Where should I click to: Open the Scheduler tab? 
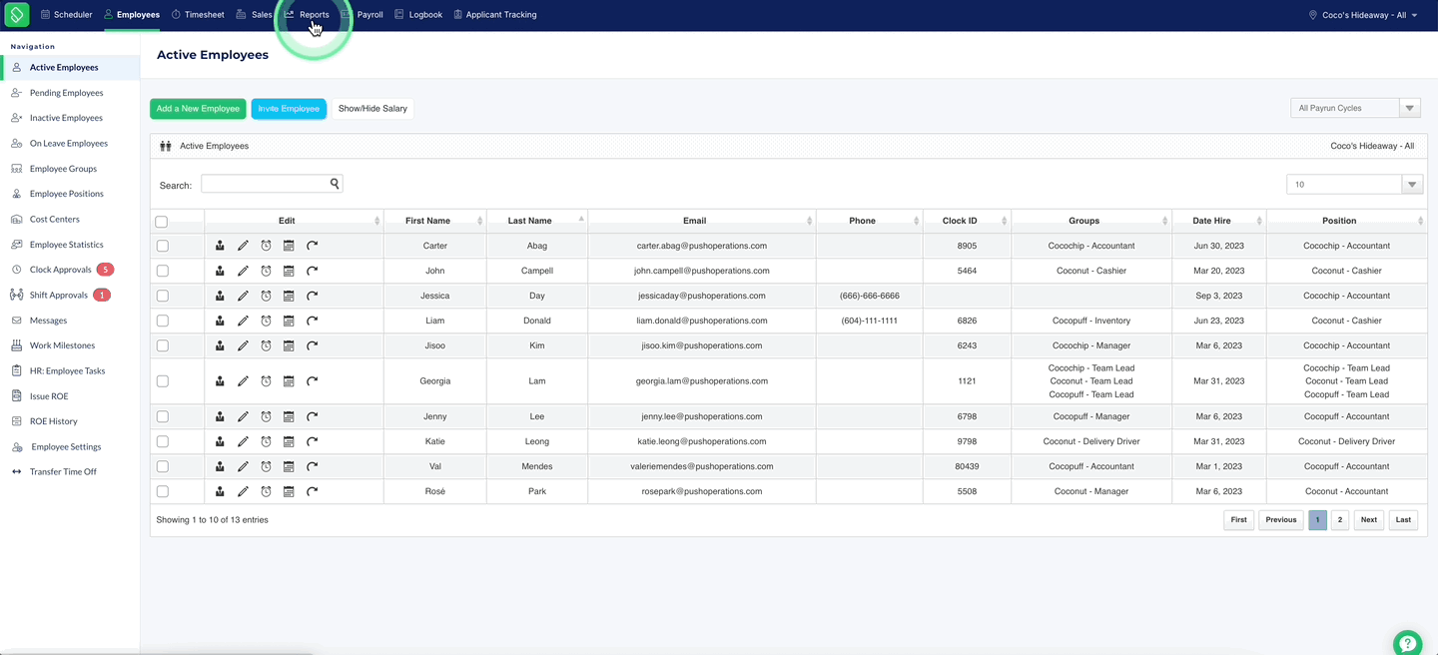[x=67, y=15]
